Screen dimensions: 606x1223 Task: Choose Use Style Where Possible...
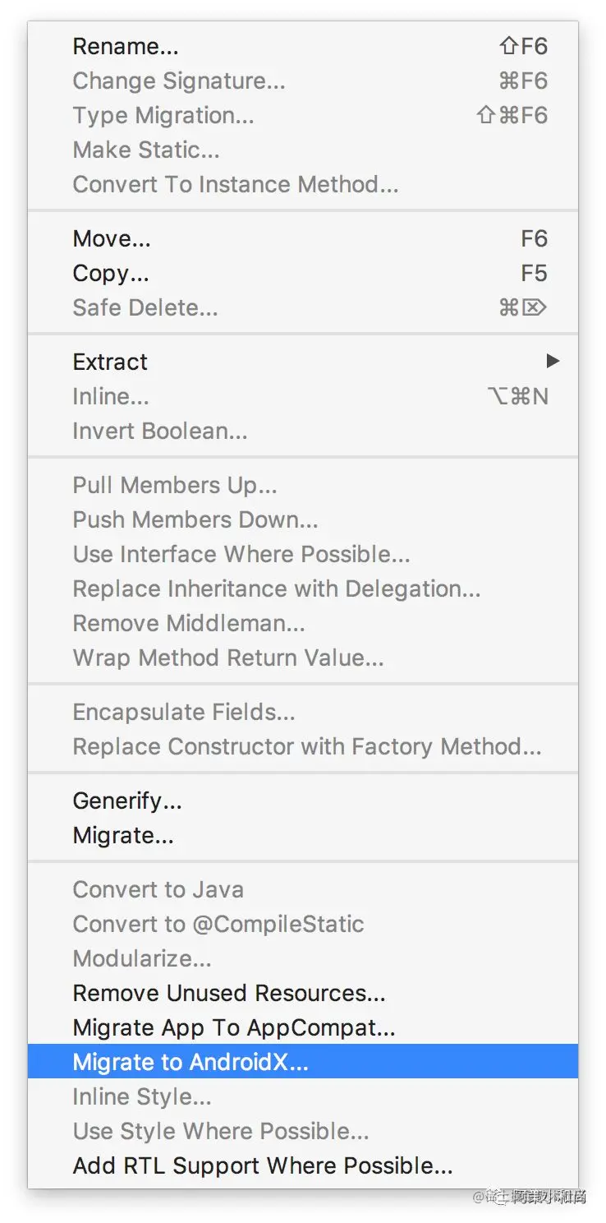pyautogui.click(x=221, y=1132)
